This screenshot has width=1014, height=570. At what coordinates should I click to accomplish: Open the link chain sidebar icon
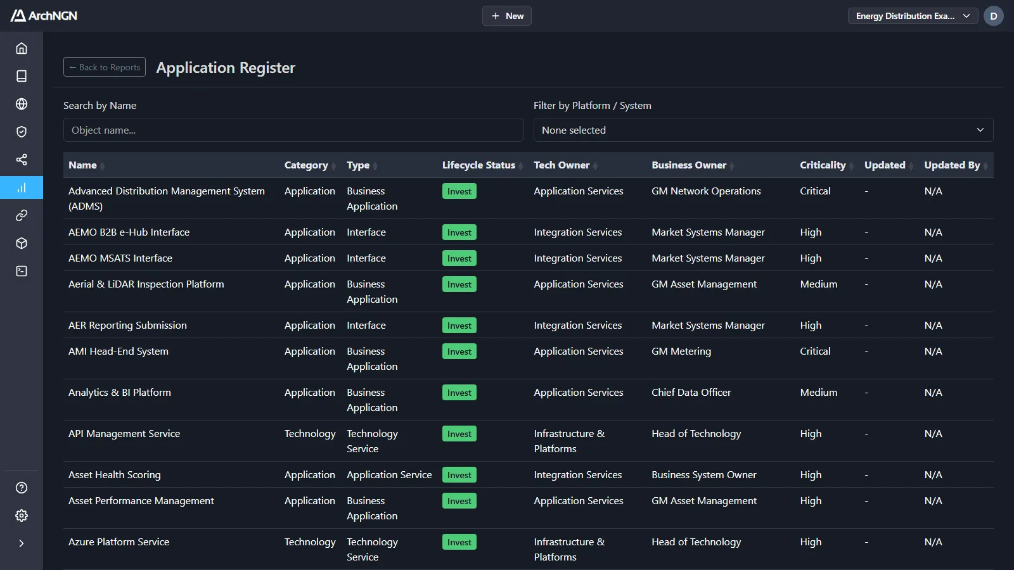22,215
